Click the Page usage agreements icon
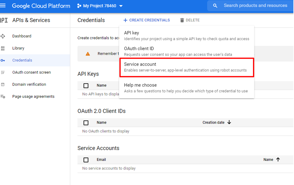The width and height of the screenshot is (294, 185). pos(3,97)
